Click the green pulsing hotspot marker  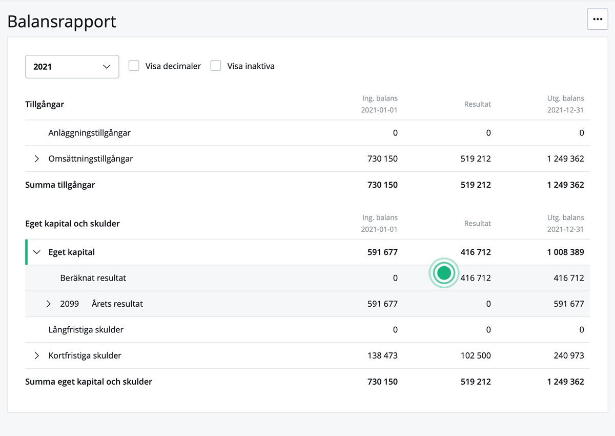pos(444,273)
